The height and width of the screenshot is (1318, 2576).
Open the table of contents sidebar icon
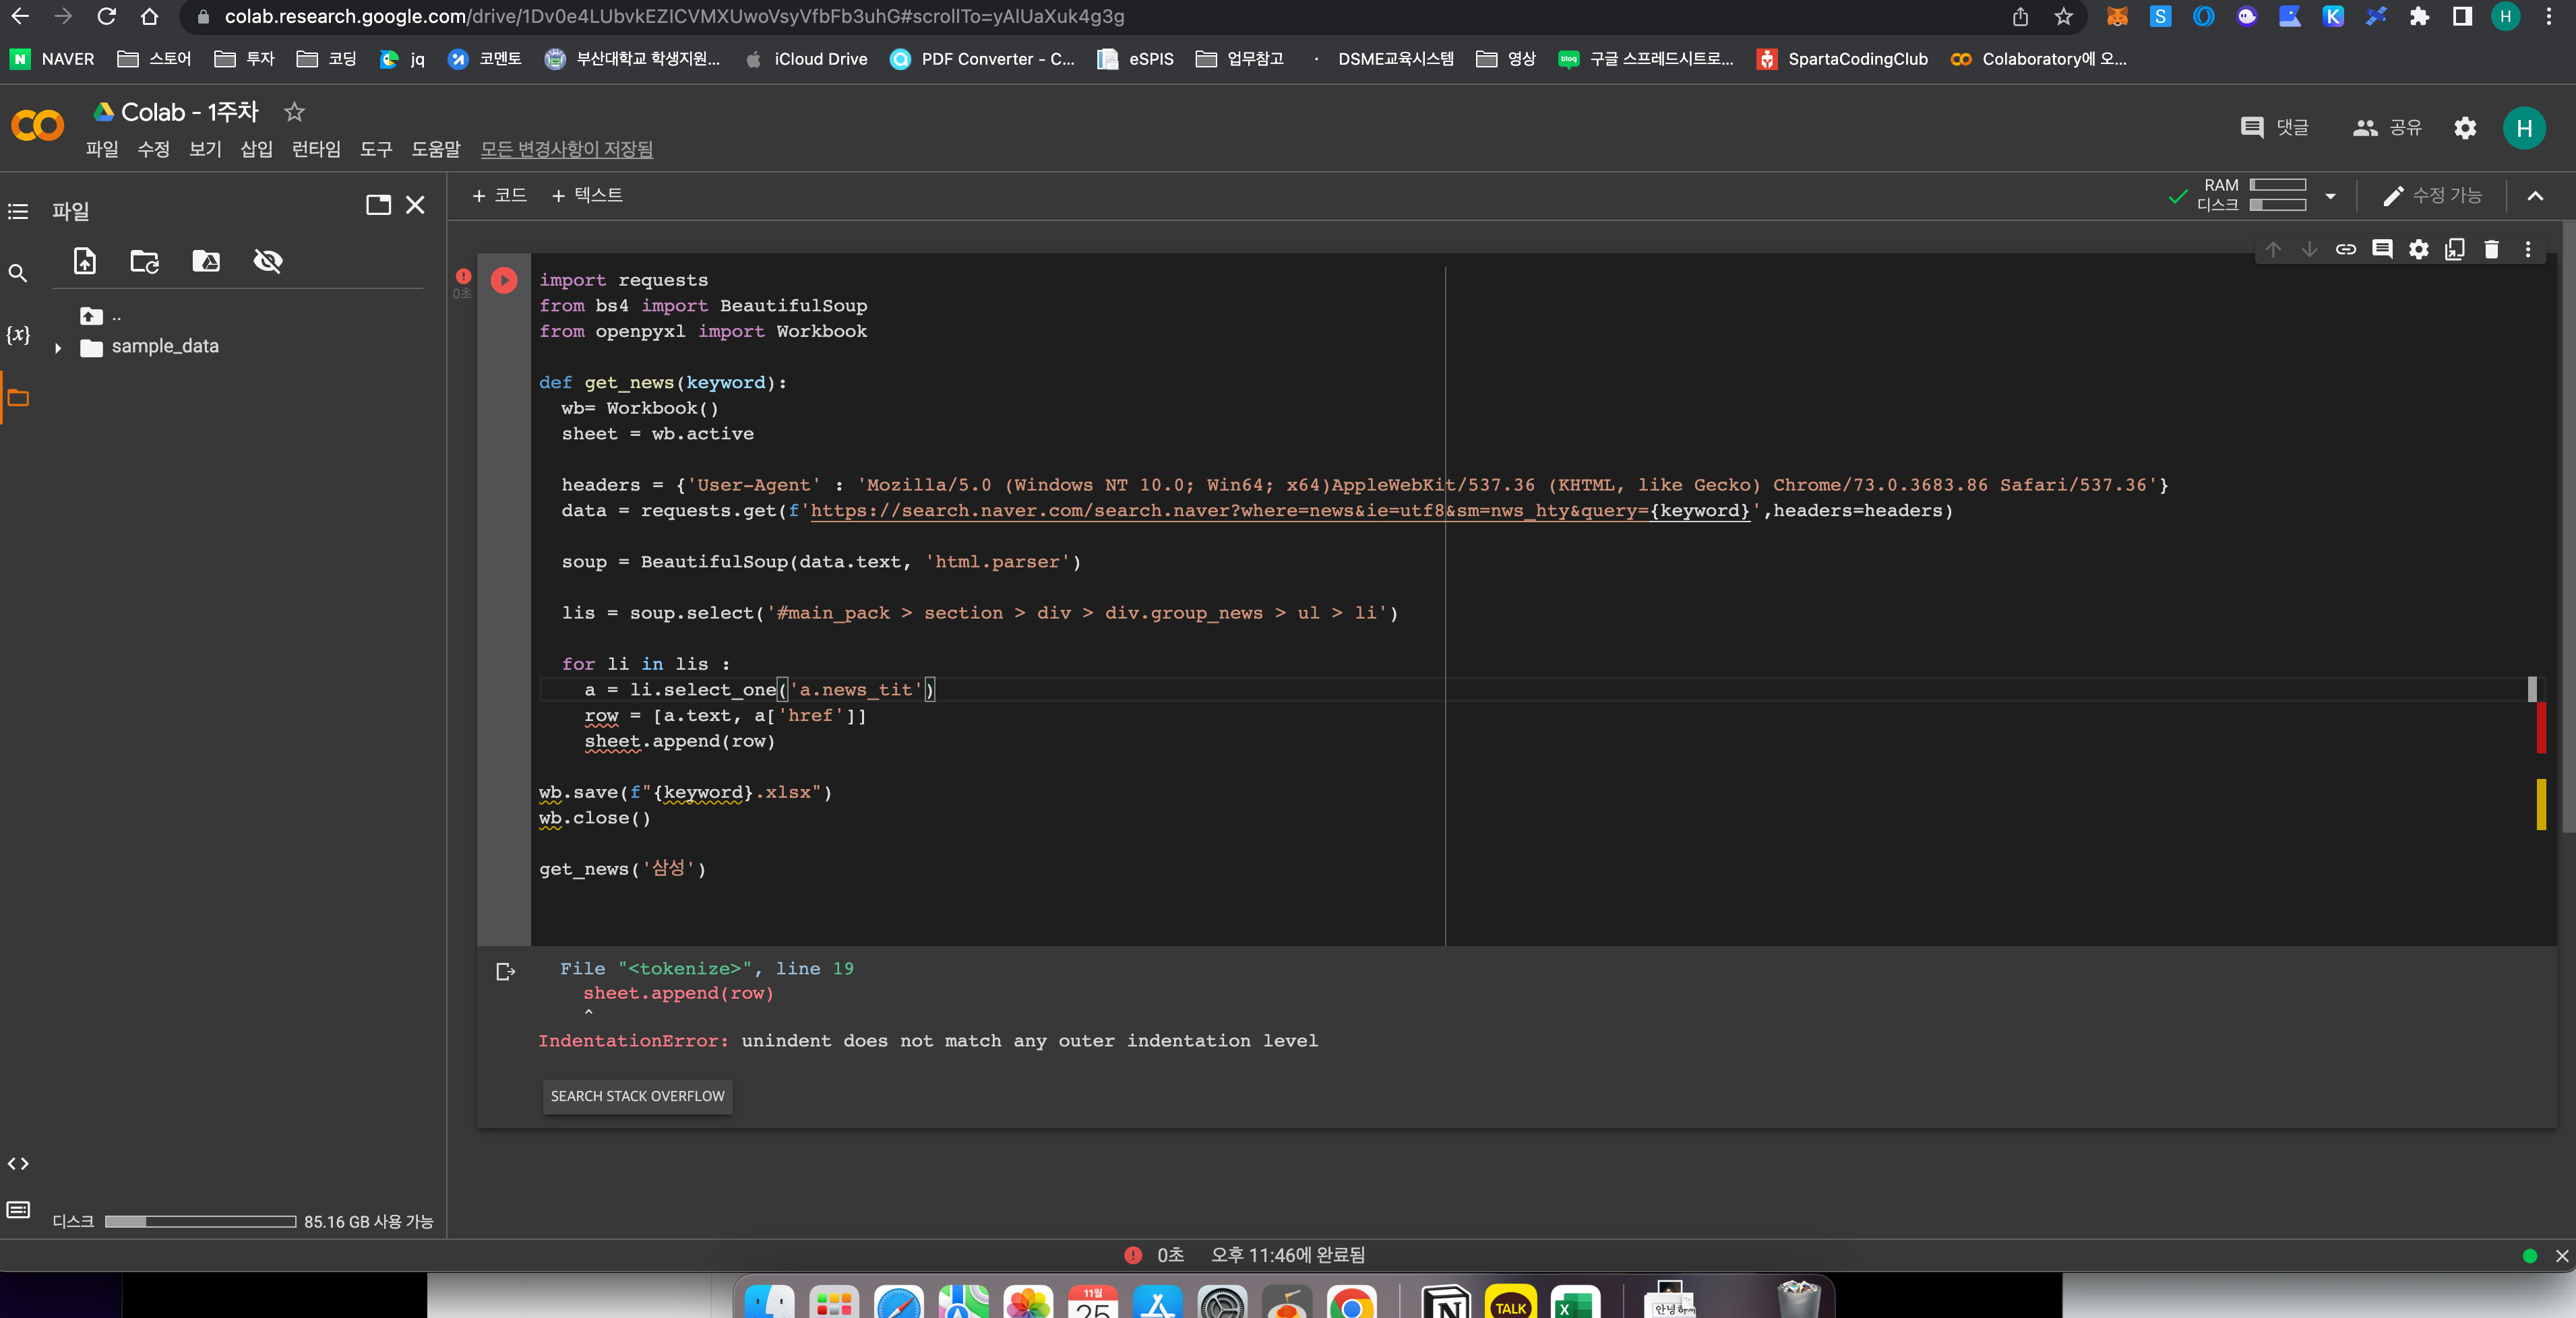(18, 211)
